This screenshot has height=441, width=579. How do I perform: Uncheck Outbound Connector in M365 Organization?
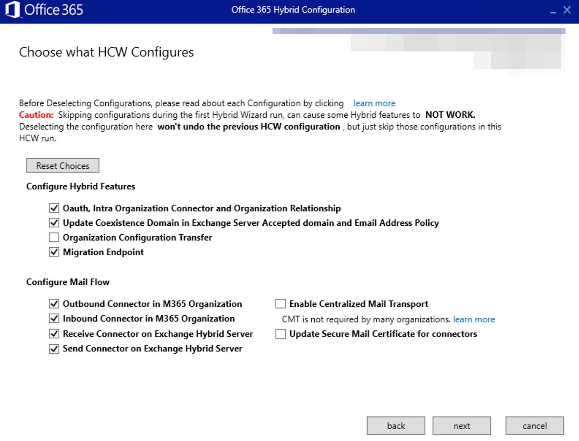(x=54, y=304)
